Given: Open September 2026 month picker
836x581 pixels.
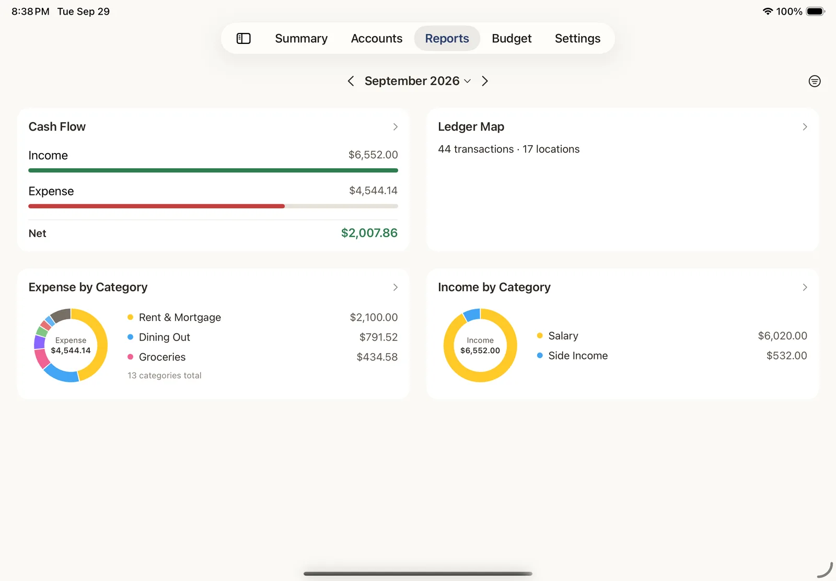Looking at the screenshot, I should coord(417,81).
